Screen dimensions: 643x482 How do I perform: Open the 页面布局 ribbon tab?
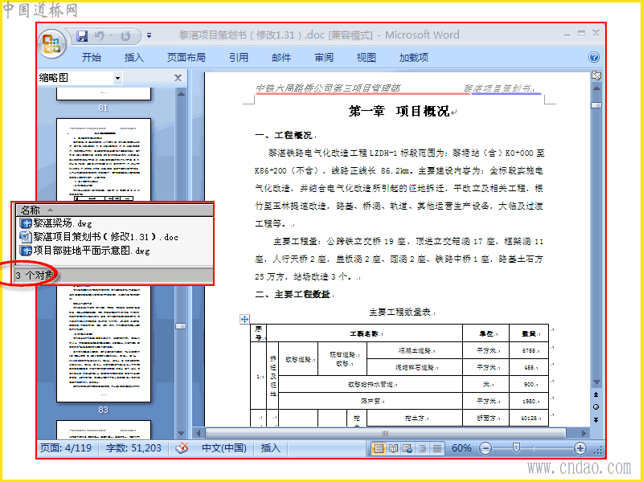pos(186,57)
